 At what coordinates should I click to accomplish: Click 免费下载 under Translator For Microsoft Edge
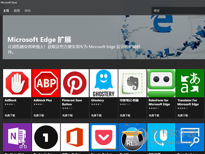click(x=183, y=115)
